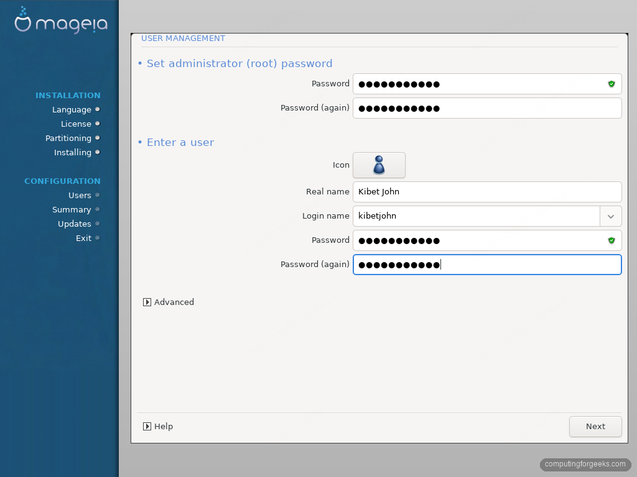Screen dimensions: 637x477
Task: Select the Updates step in sidebar
Action: pyautogui.click(x=79, y=224)
